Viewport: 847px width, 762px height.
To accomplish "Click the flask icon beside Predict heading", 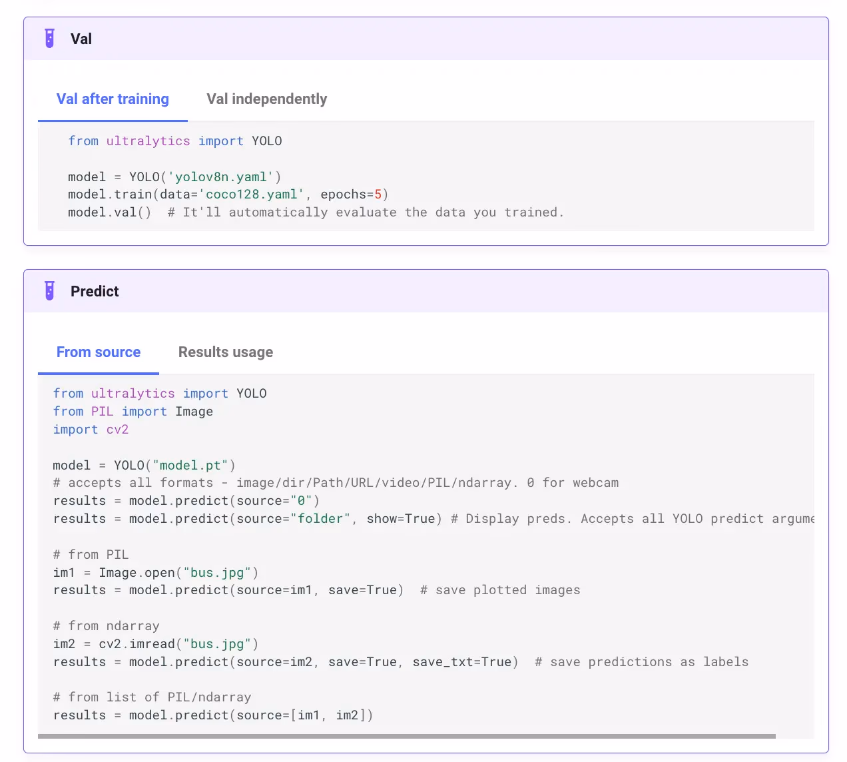I will tap(49, 291).
